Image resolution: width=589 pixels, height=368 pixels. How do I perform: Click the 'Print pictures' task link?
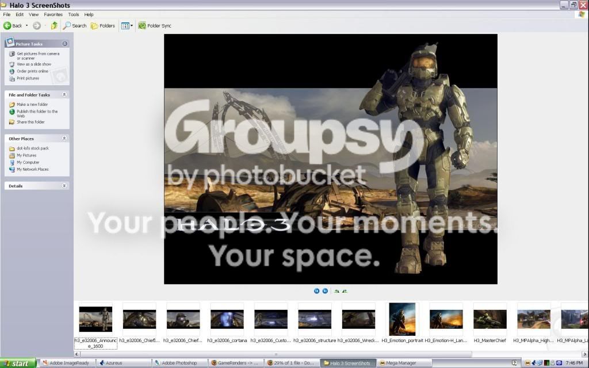(28, 78)
